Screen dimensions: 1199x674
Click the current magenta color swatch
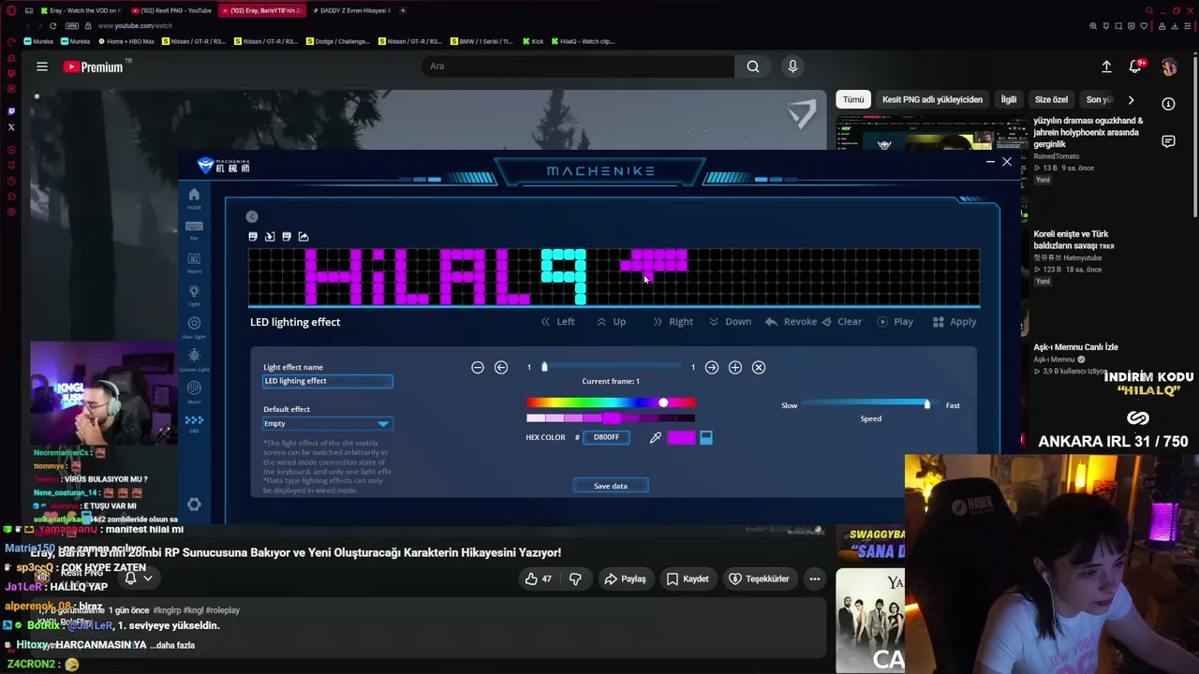click(681, 437)
